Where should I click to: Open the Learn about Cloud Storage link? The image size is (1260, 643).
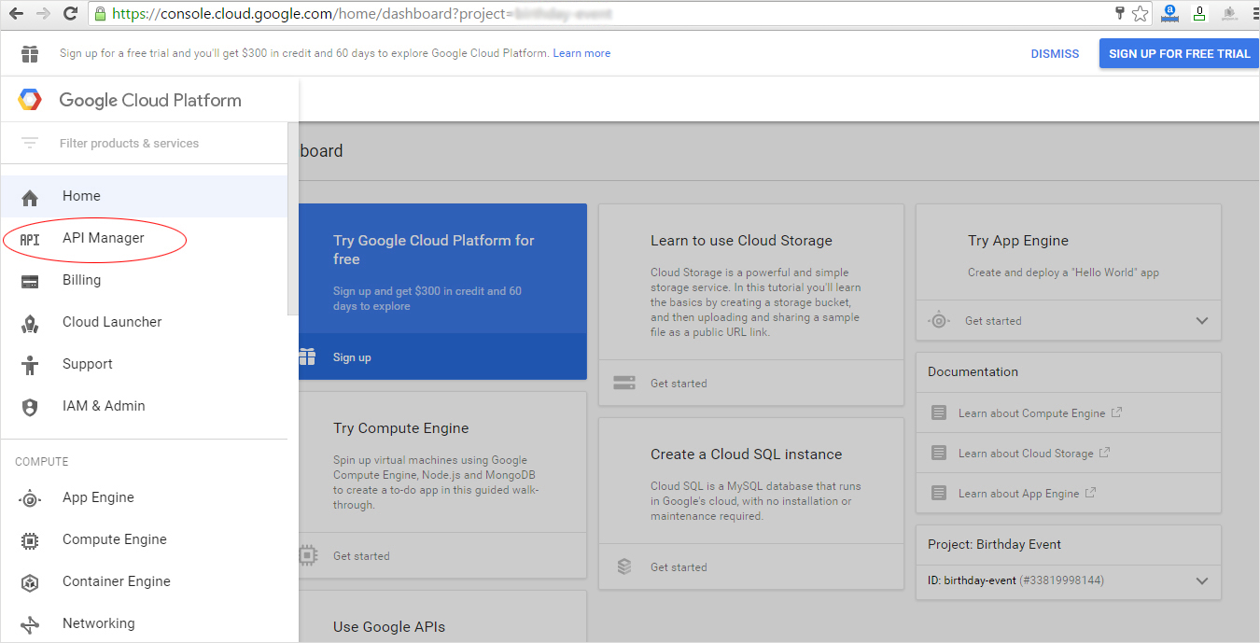[x=1026, y=454]
